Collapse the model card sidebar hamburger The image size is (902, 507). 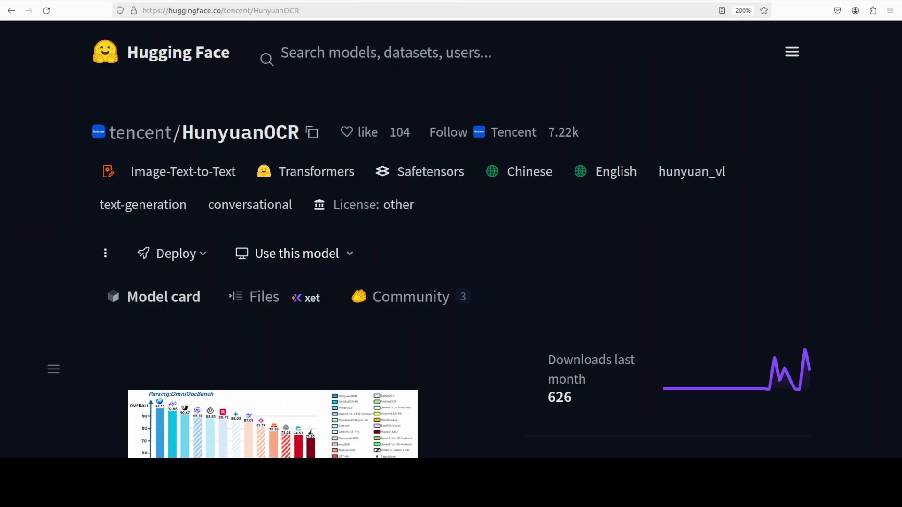pyautogui.click(x=53, y=369)
